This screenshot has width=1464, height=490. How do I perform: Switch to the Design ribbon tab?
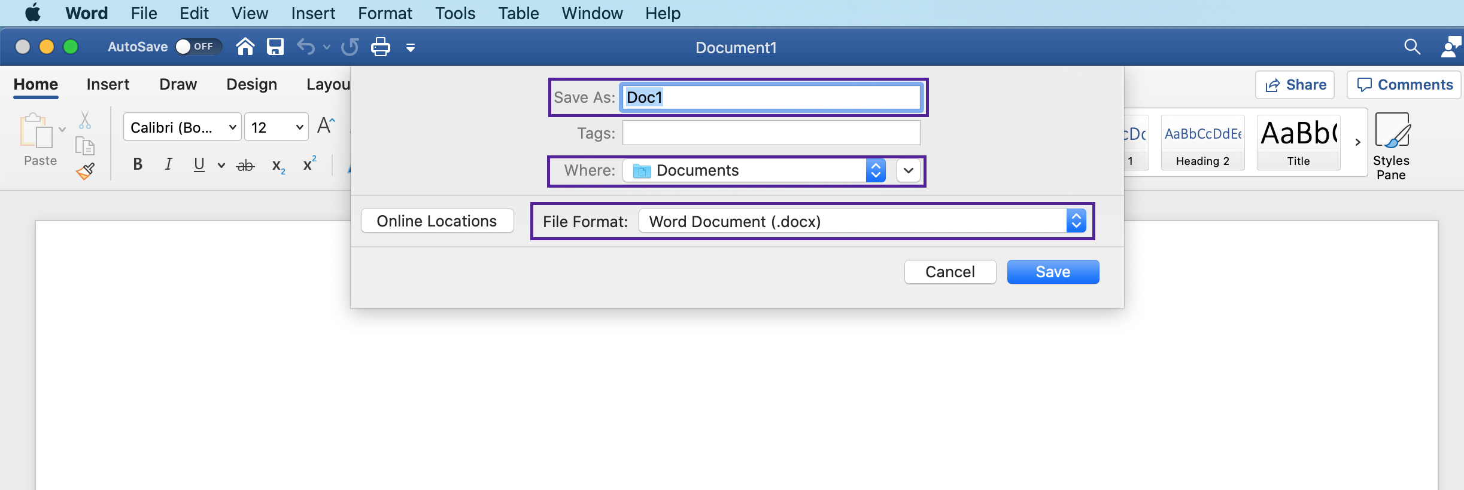pyautogui.click(x=251, y=84)
